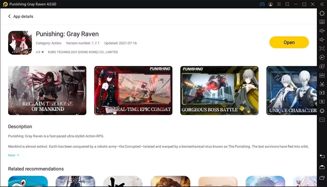Open the user account icon

[x=271, y=4]
